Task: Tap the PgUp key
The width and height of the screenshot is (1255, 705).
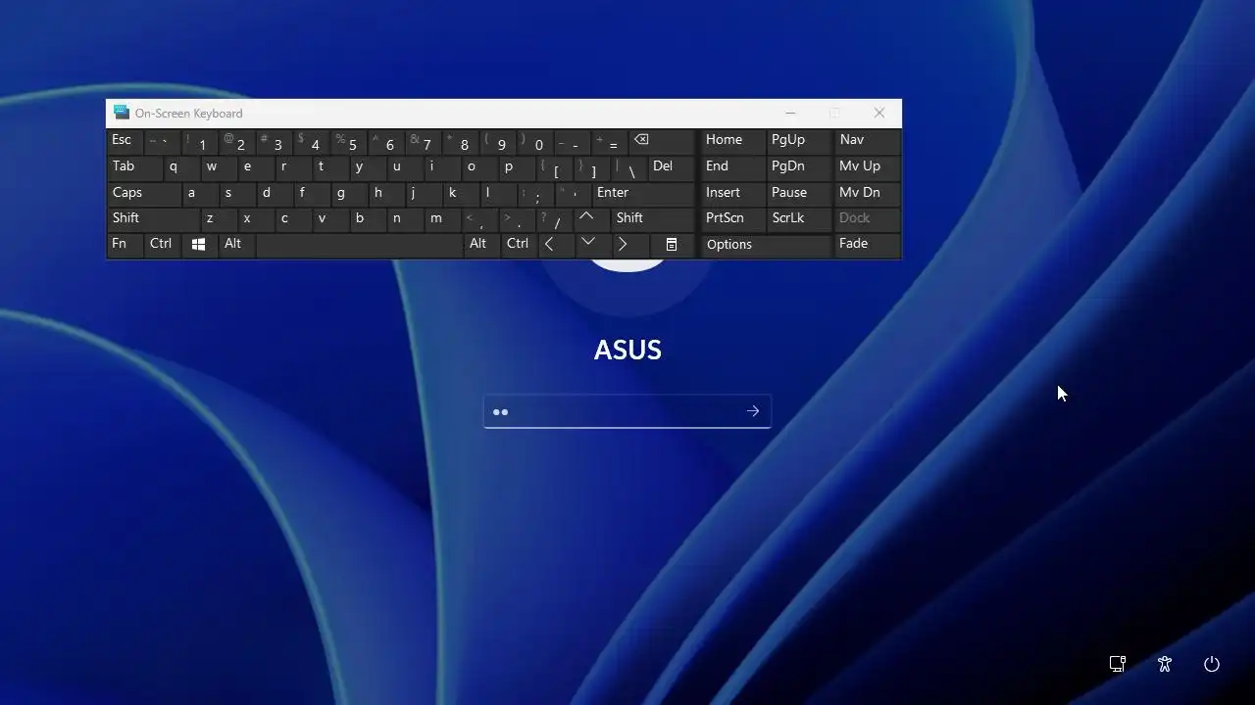Action: tap(798, 141)
